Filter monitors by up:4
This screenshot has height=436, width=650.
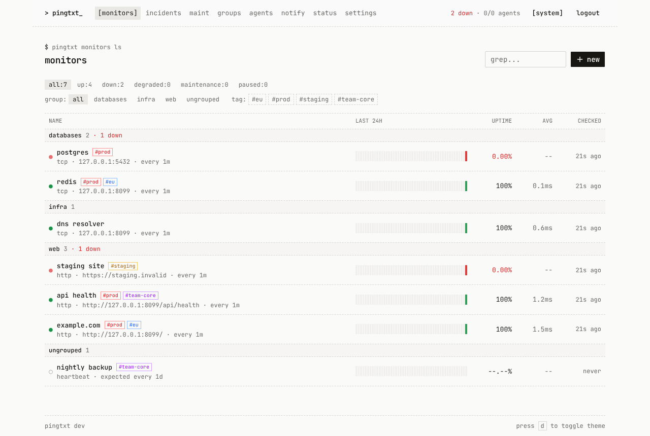tap(85, 85)
